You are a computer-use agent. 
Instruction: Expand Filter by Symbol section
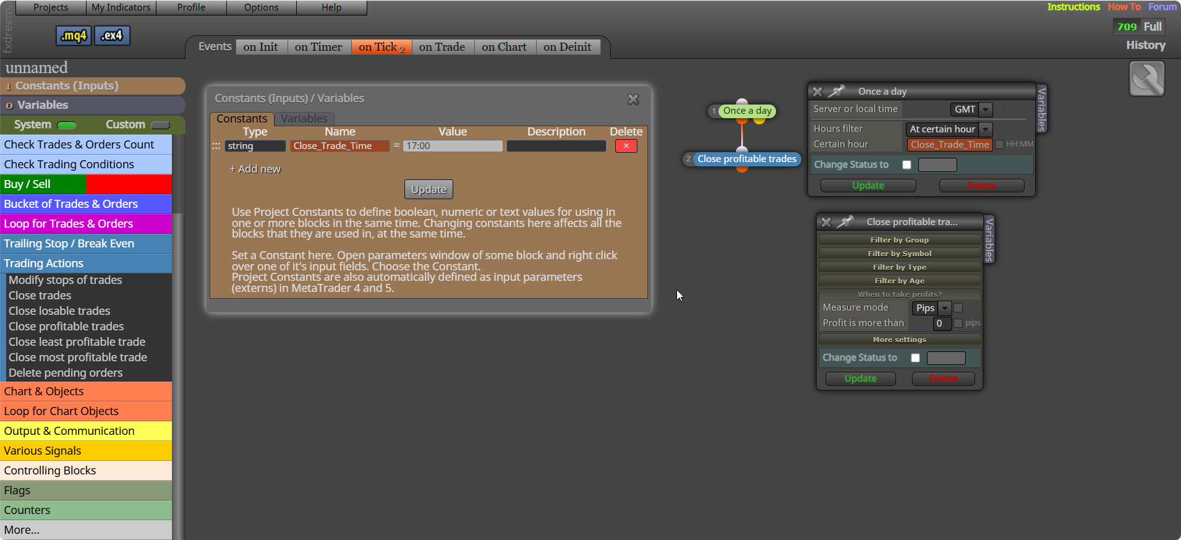point(900,254)
